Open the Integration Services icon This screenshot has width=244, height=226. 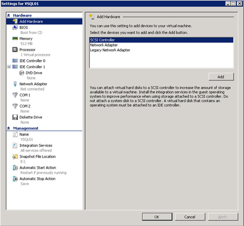pos(15,145)
